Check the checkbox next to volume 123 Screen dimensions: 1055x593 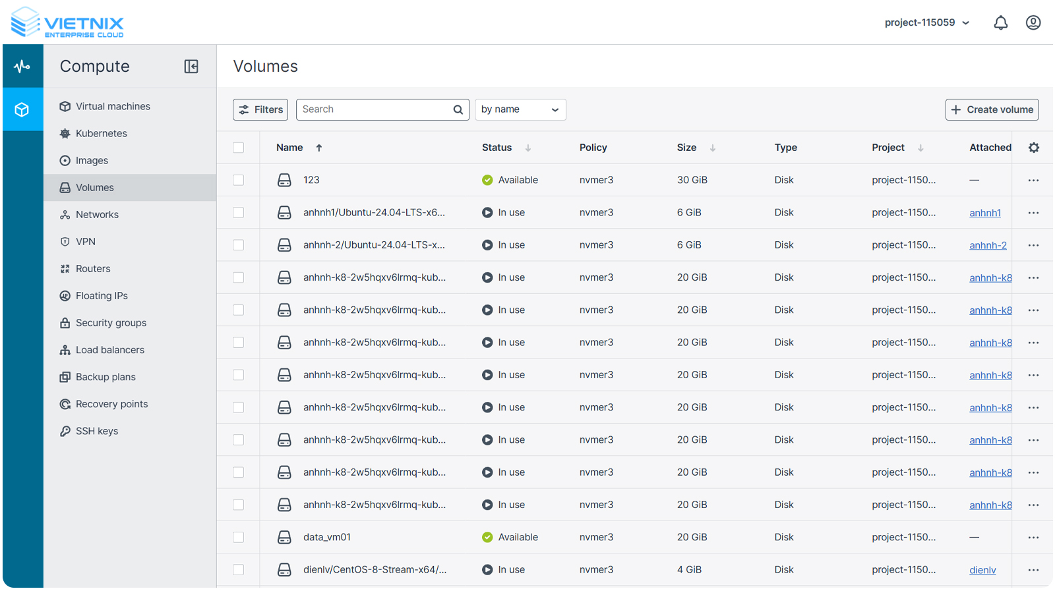point(239,179)
